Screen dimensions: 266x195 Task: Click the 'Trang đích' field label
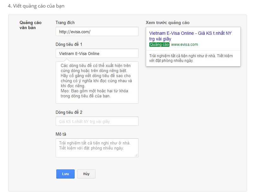coord(65,22)
